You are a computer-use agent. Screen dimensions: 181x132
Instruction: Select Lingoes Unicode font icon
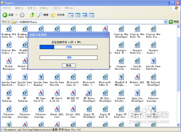(x=121, y=61)
